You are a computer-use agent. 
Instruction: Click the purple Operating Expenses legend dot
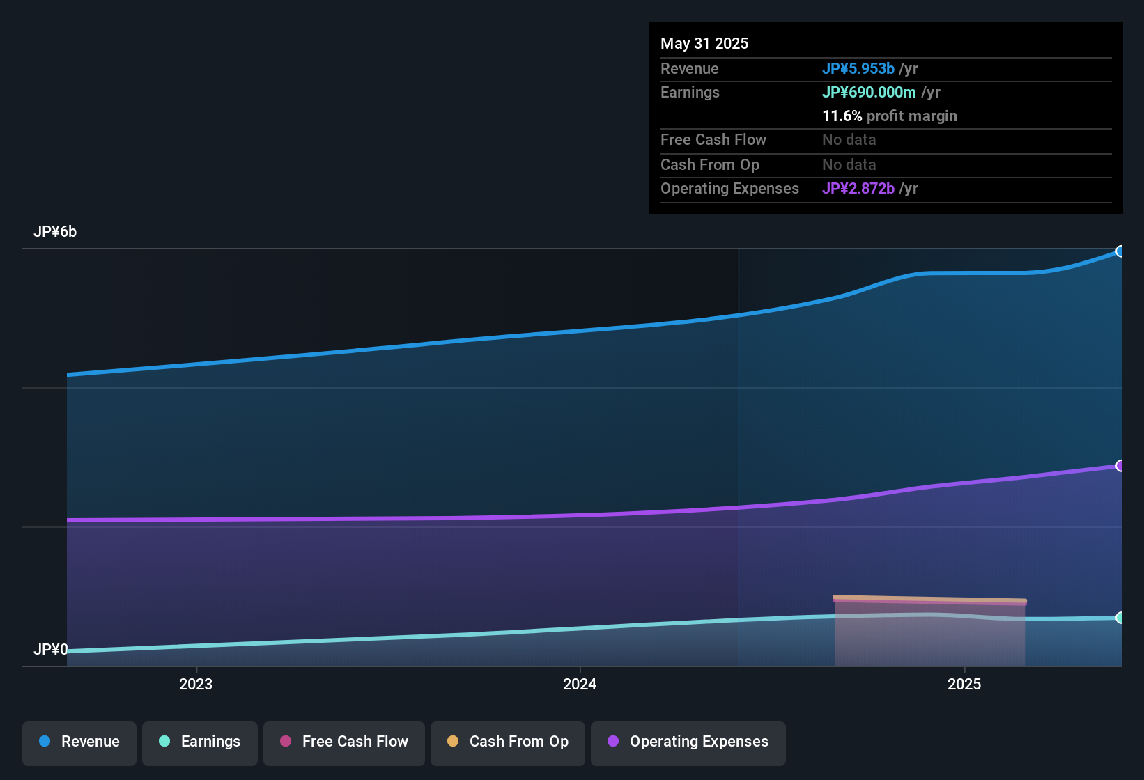[x=613, y=741]
